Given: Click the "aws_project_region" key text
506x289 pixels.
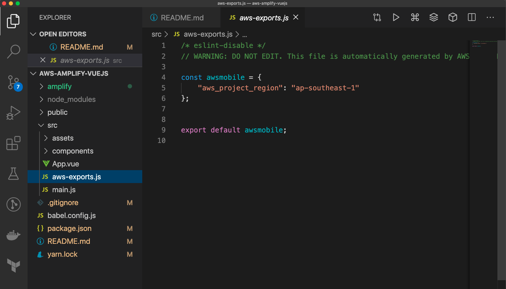Looking at the screenshot, I should pos(240,88).
